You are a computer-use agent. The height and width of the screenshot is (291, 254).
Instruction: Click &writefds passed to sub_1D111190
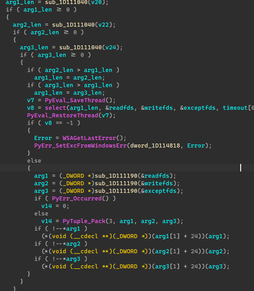click(157, 183)
